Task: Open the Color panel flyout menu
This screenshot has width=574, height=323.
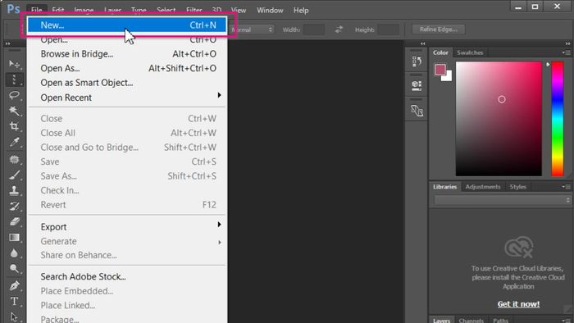Action: pos(567,52)
